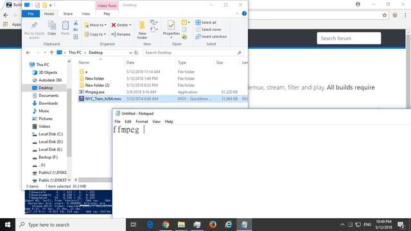Open Notepad View menu

[156, 121]
